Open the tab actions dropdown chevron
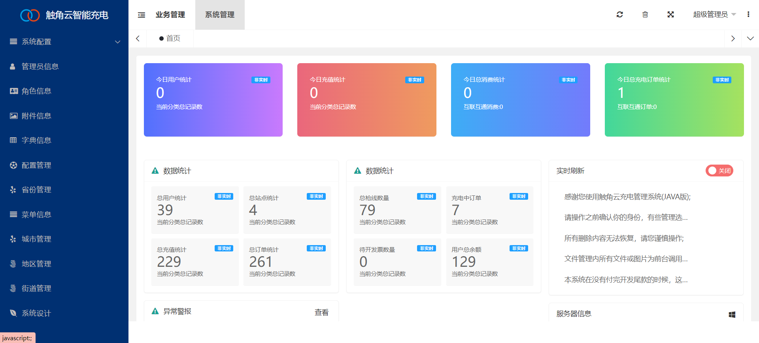Screen dimensions: 759x343 750,39
